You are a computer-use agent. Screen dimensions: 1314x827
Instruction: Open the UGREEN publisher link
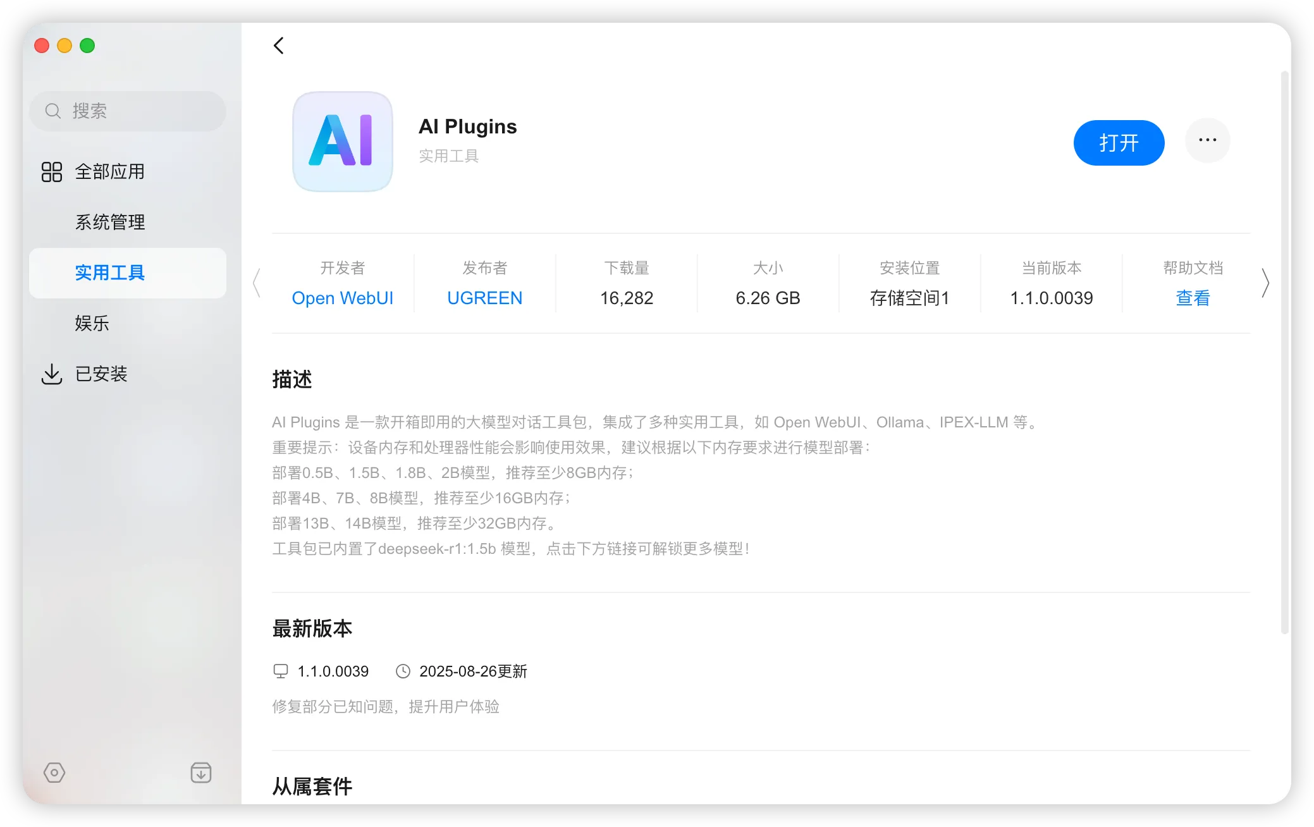485,298
